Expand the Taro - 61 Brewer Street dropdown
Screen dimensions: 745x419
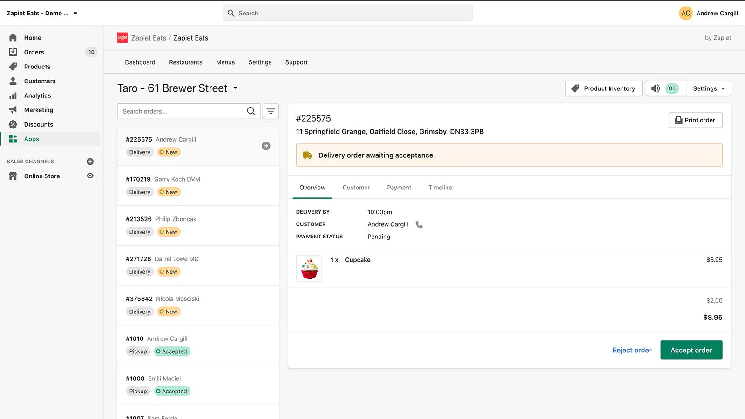236,88
